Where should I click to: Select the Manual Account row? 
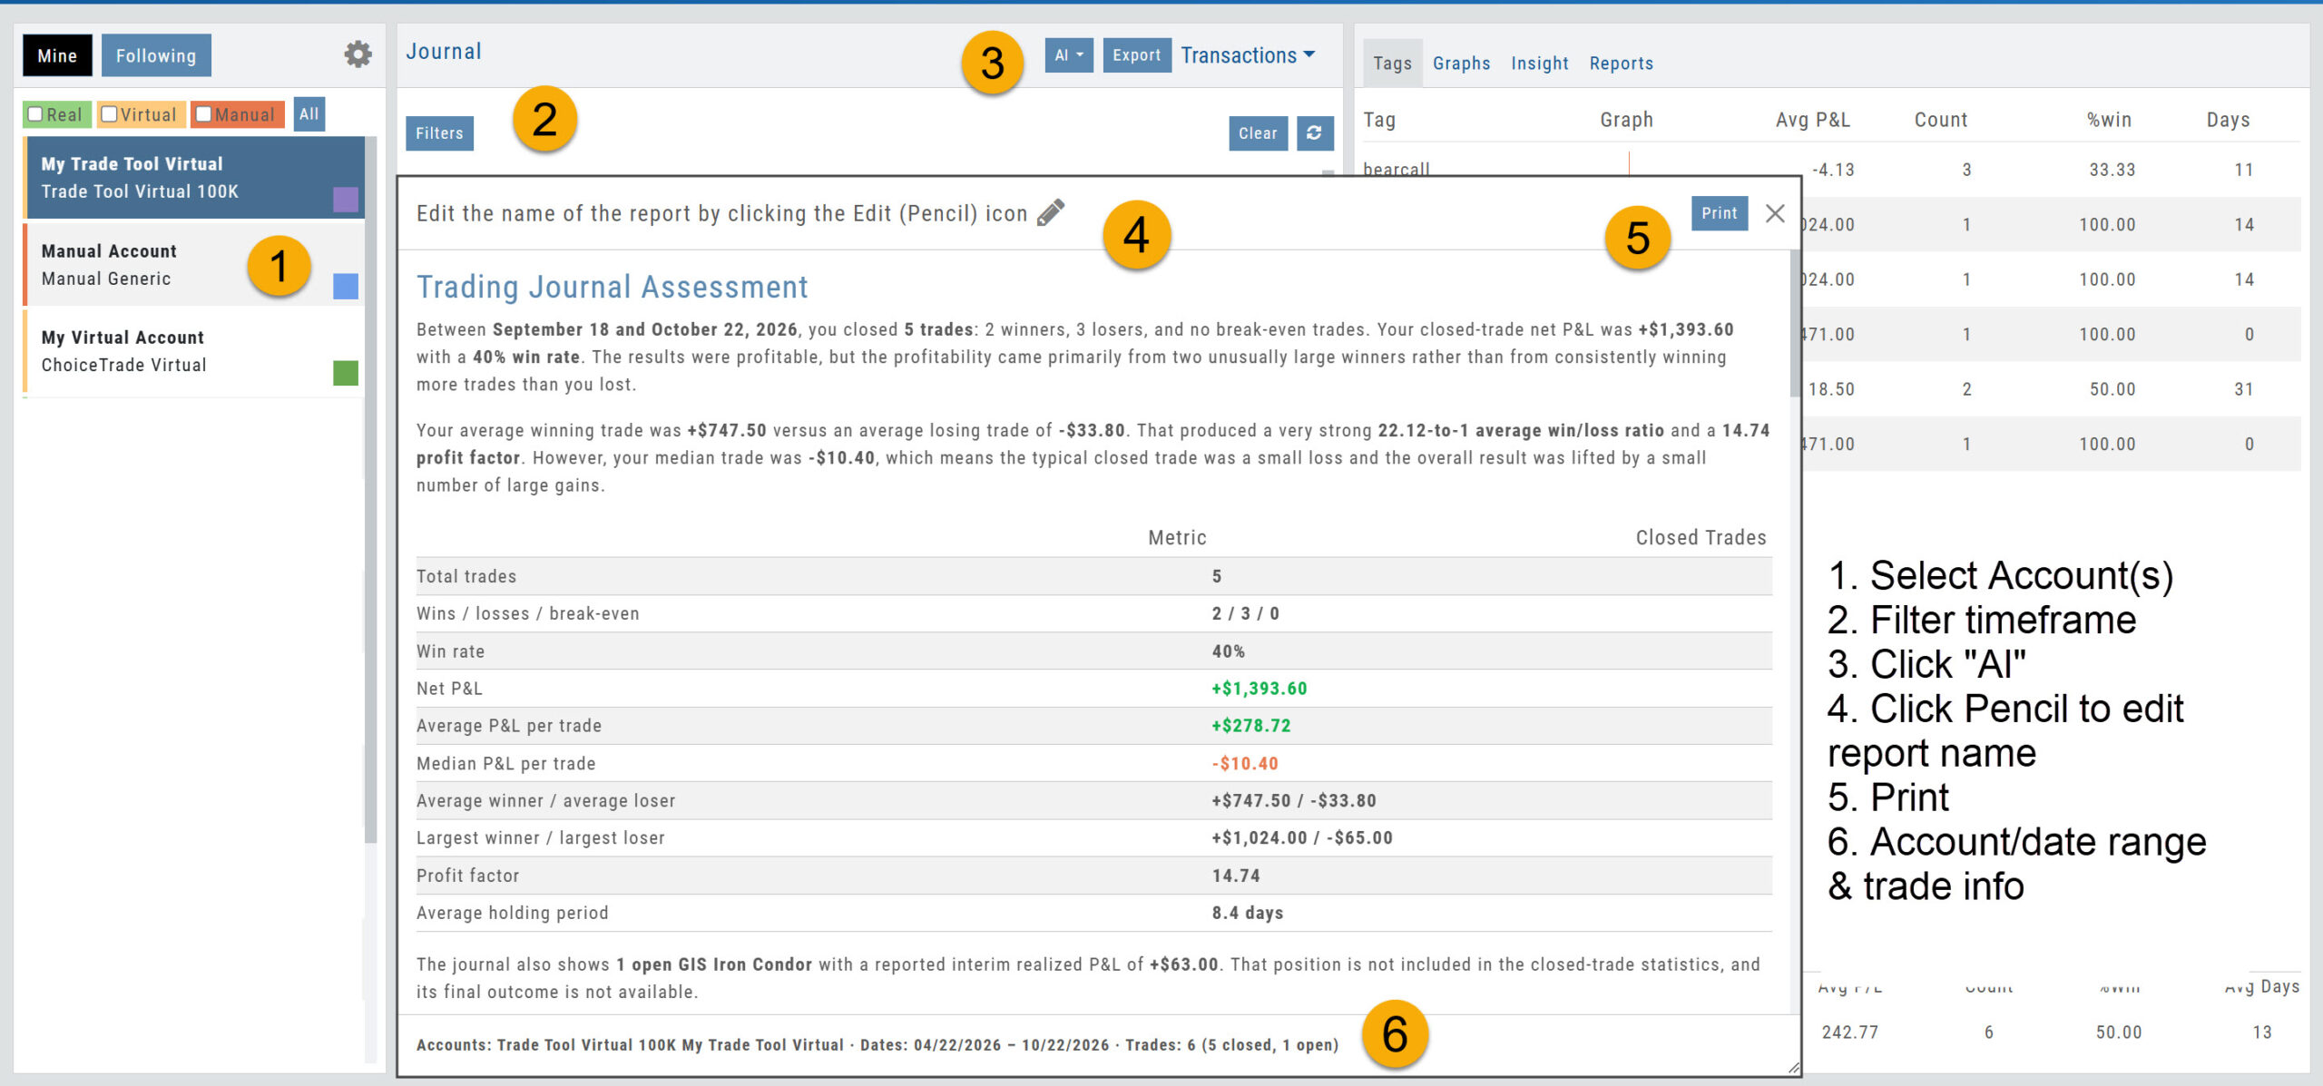tap(194, 264)
